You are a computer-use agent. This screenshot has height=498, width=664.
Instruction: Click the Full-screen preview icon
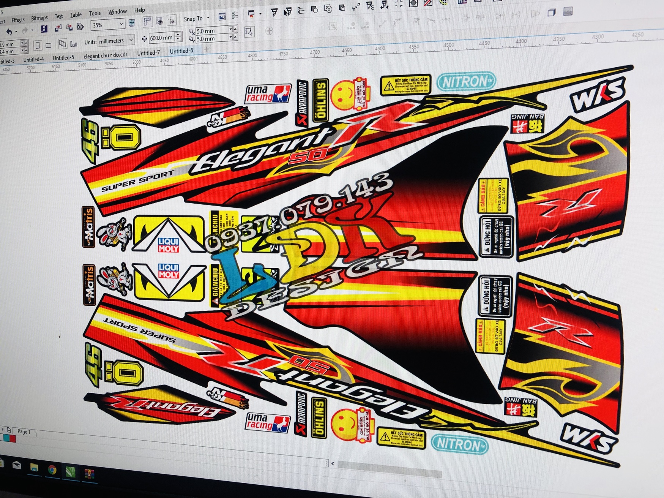(x=132, y=23)
